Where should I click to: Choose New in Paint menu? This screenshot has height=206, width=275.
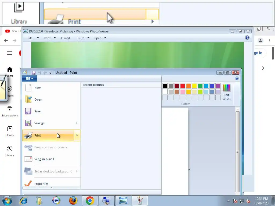pyautogui.click(x=51, y=88)
